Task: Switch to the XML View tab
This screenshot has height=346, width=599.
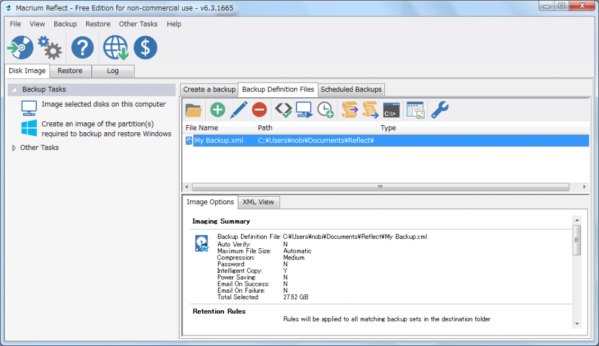Action: point(258,202)
